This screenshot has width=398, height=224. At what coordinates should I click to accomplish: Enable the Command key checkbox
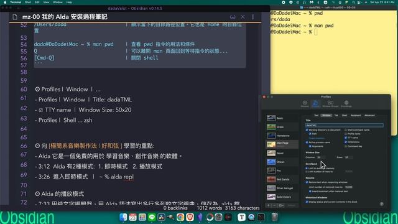(x=346, y=146)
